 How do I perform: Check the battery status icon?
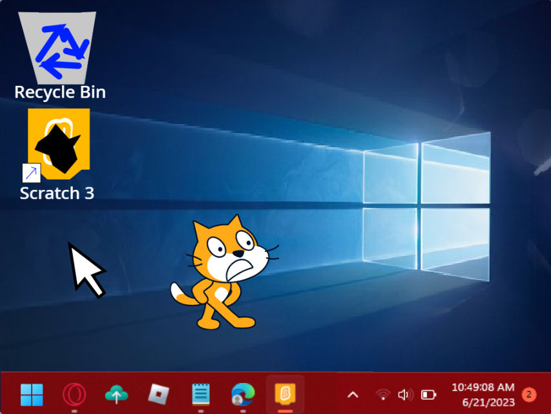pos(429,395)
